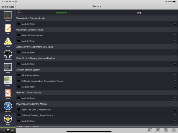Click the procedures list scrollbar
The image size is (178, 133).
point(177,55)
